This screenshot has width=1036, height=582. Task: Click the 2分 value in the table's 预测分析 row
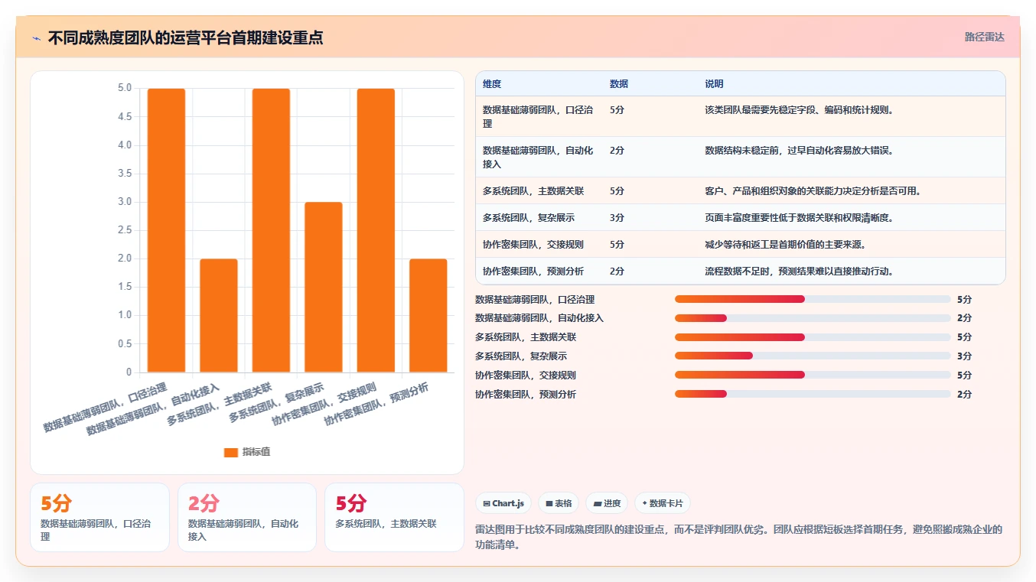617,271
